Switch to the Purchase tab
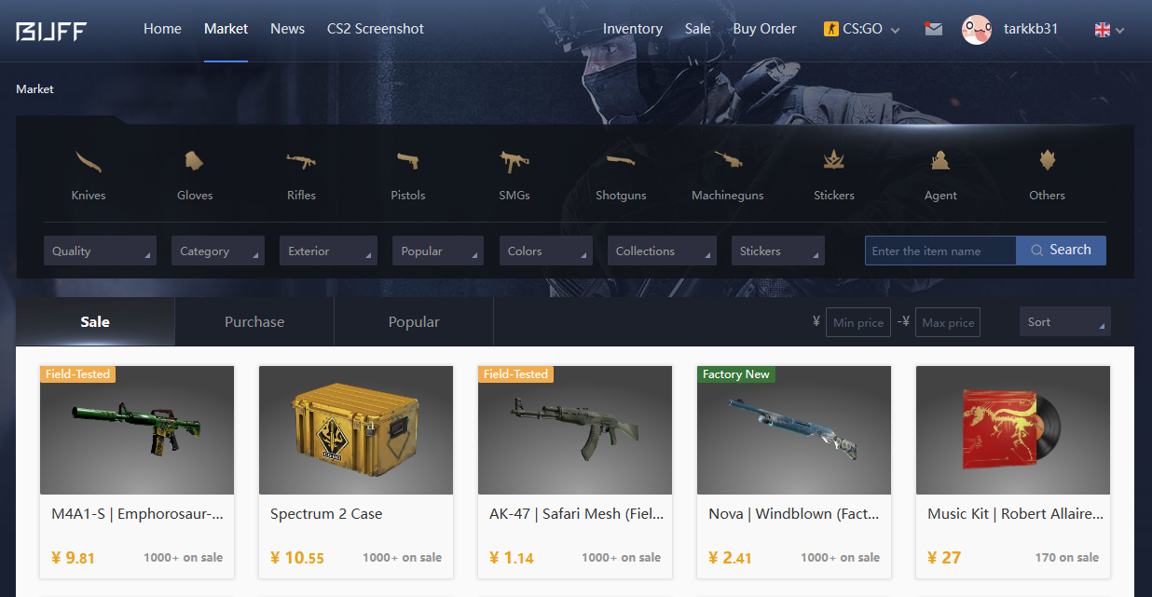 coord(254,321)
